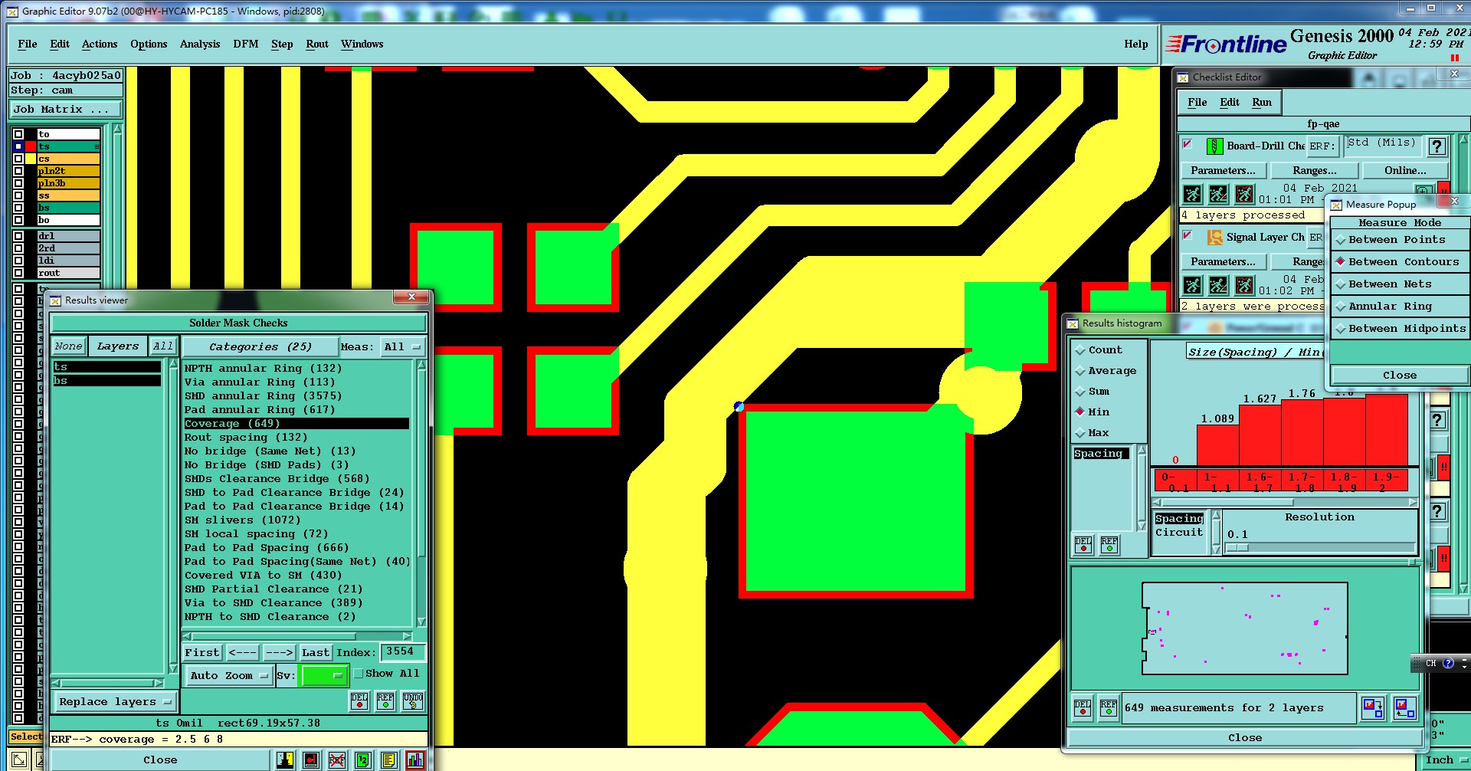Click the orange Signal Layer Checks icon
This screenshot has height=771, width=1471.
point(1215,238)
